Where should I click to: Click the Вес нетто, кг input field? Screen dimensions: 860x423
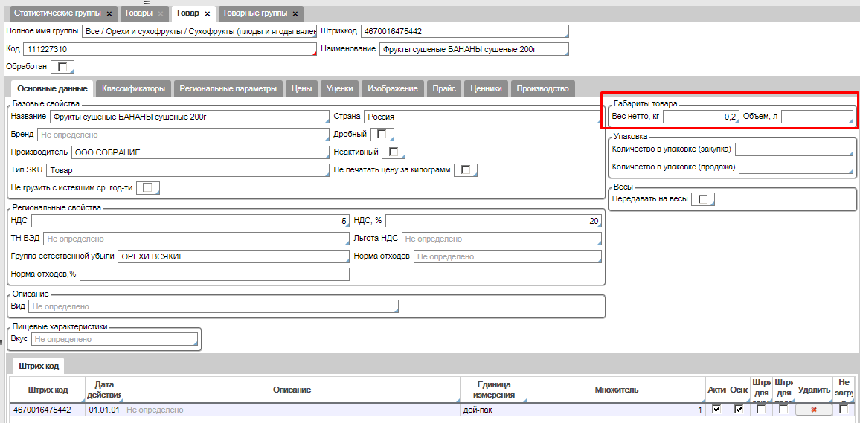(700, 117)
